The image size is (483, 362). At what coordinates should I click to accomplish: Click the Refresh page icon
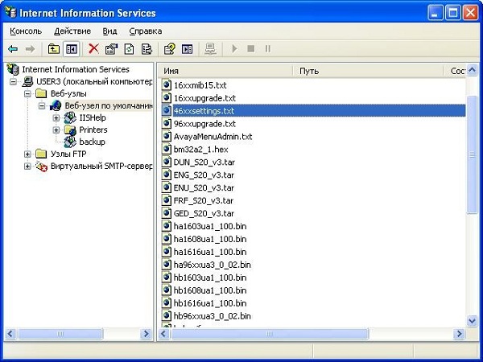129,49
